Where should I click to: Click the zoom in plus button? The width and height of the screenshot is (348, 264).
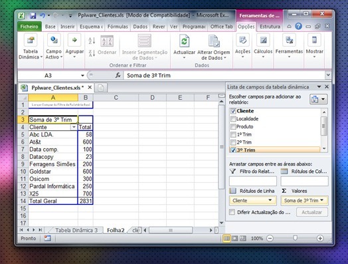coord(320,239)
